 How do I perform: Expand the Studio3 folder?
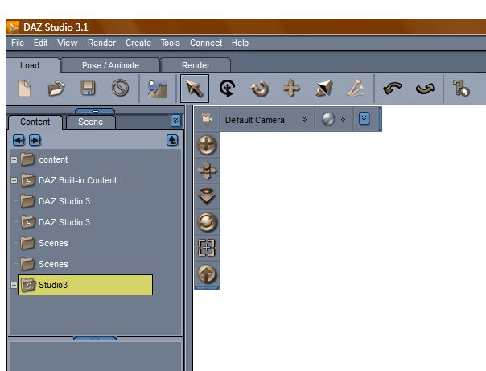point(14,285)
